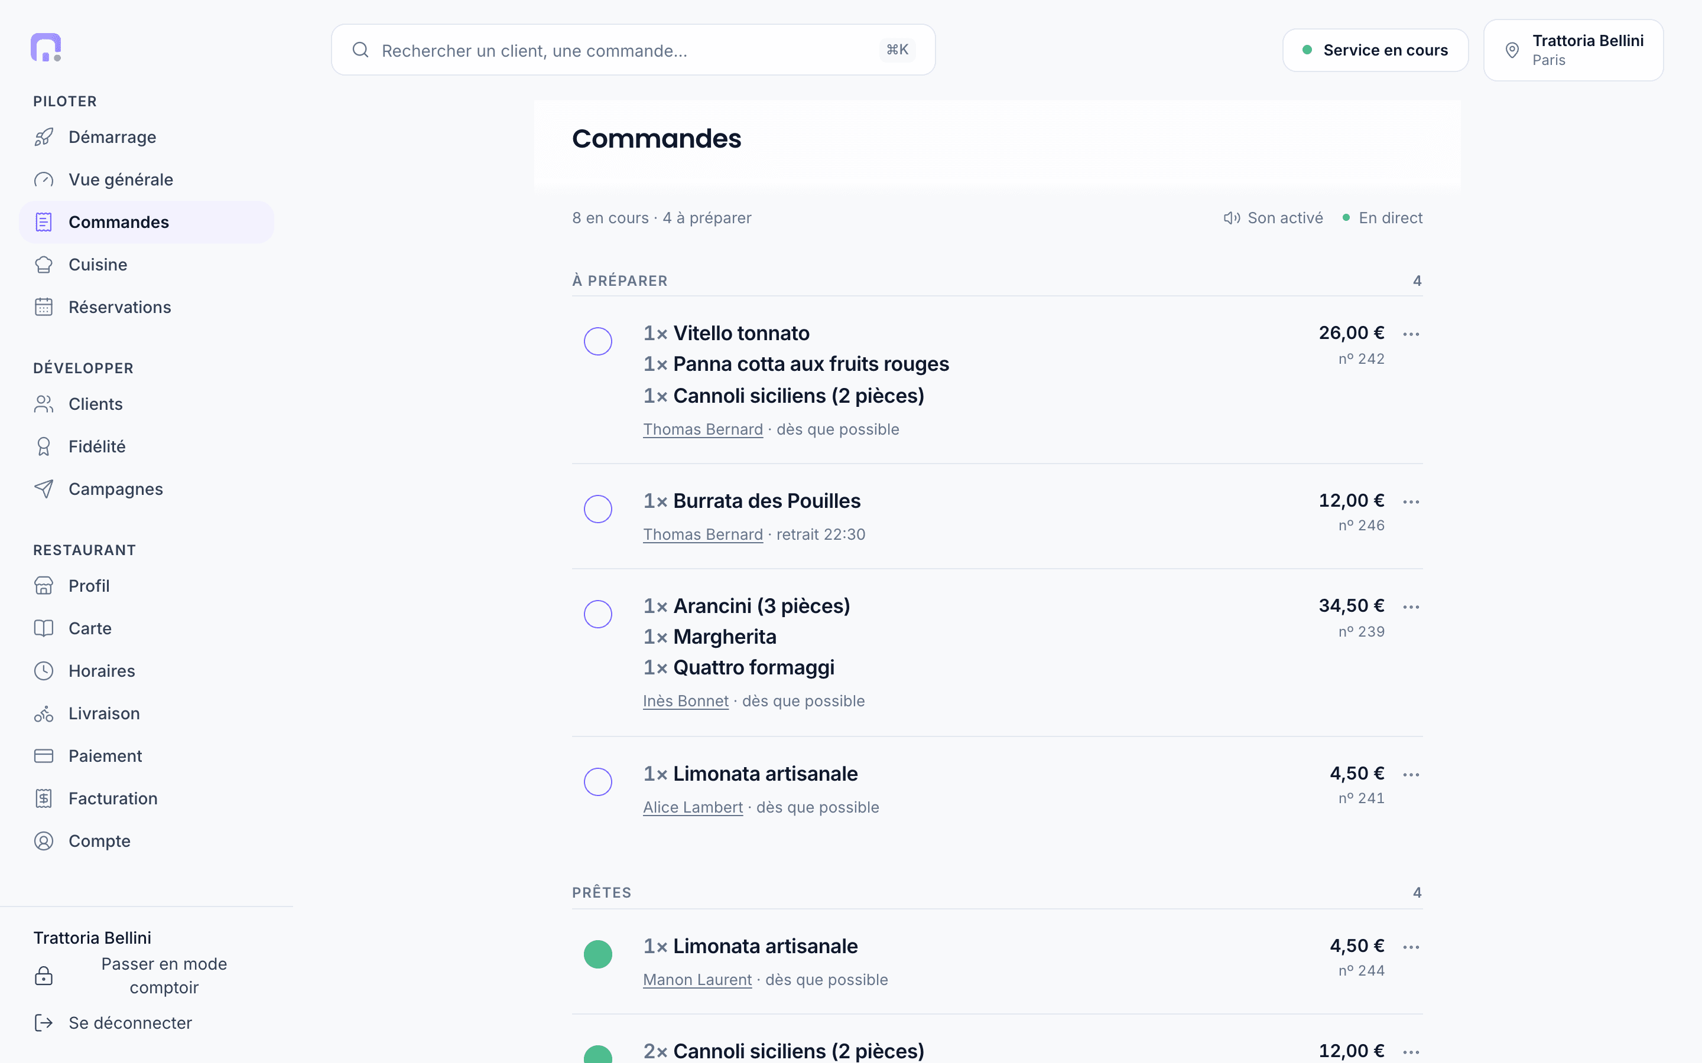Click the clock icon beside Horaires

click(x=44, y=671)
